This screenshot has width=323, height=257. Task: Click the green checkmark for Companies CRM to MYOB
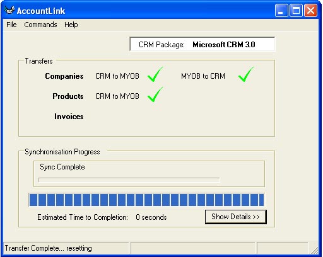(x=155, y=74)
